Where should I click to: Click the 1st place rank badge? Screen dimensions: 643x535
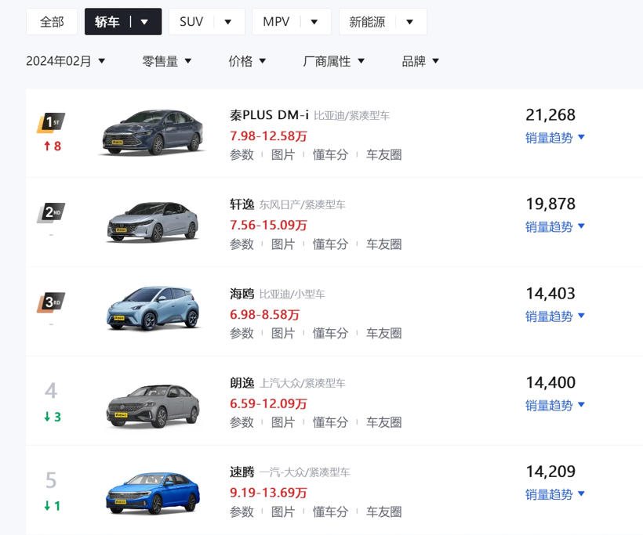(x=51, y=122)
